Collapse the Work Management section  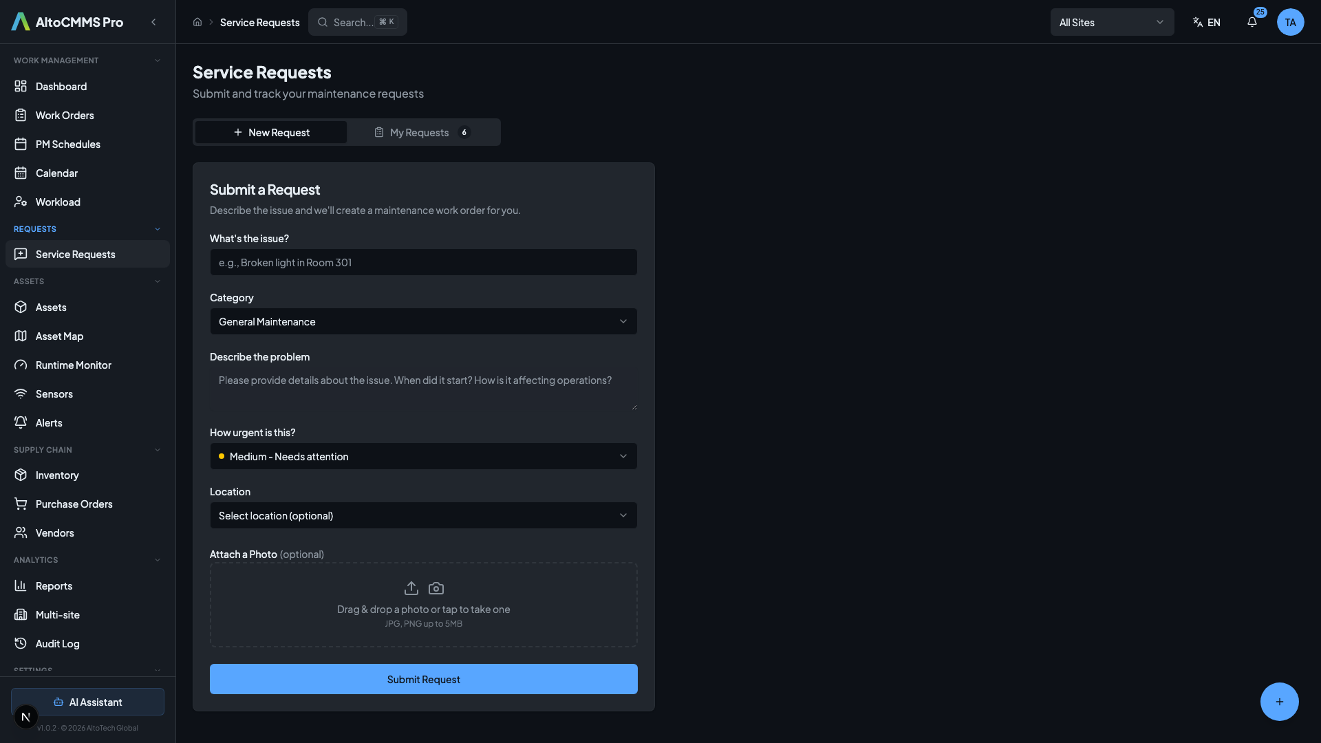coord(157,61)
